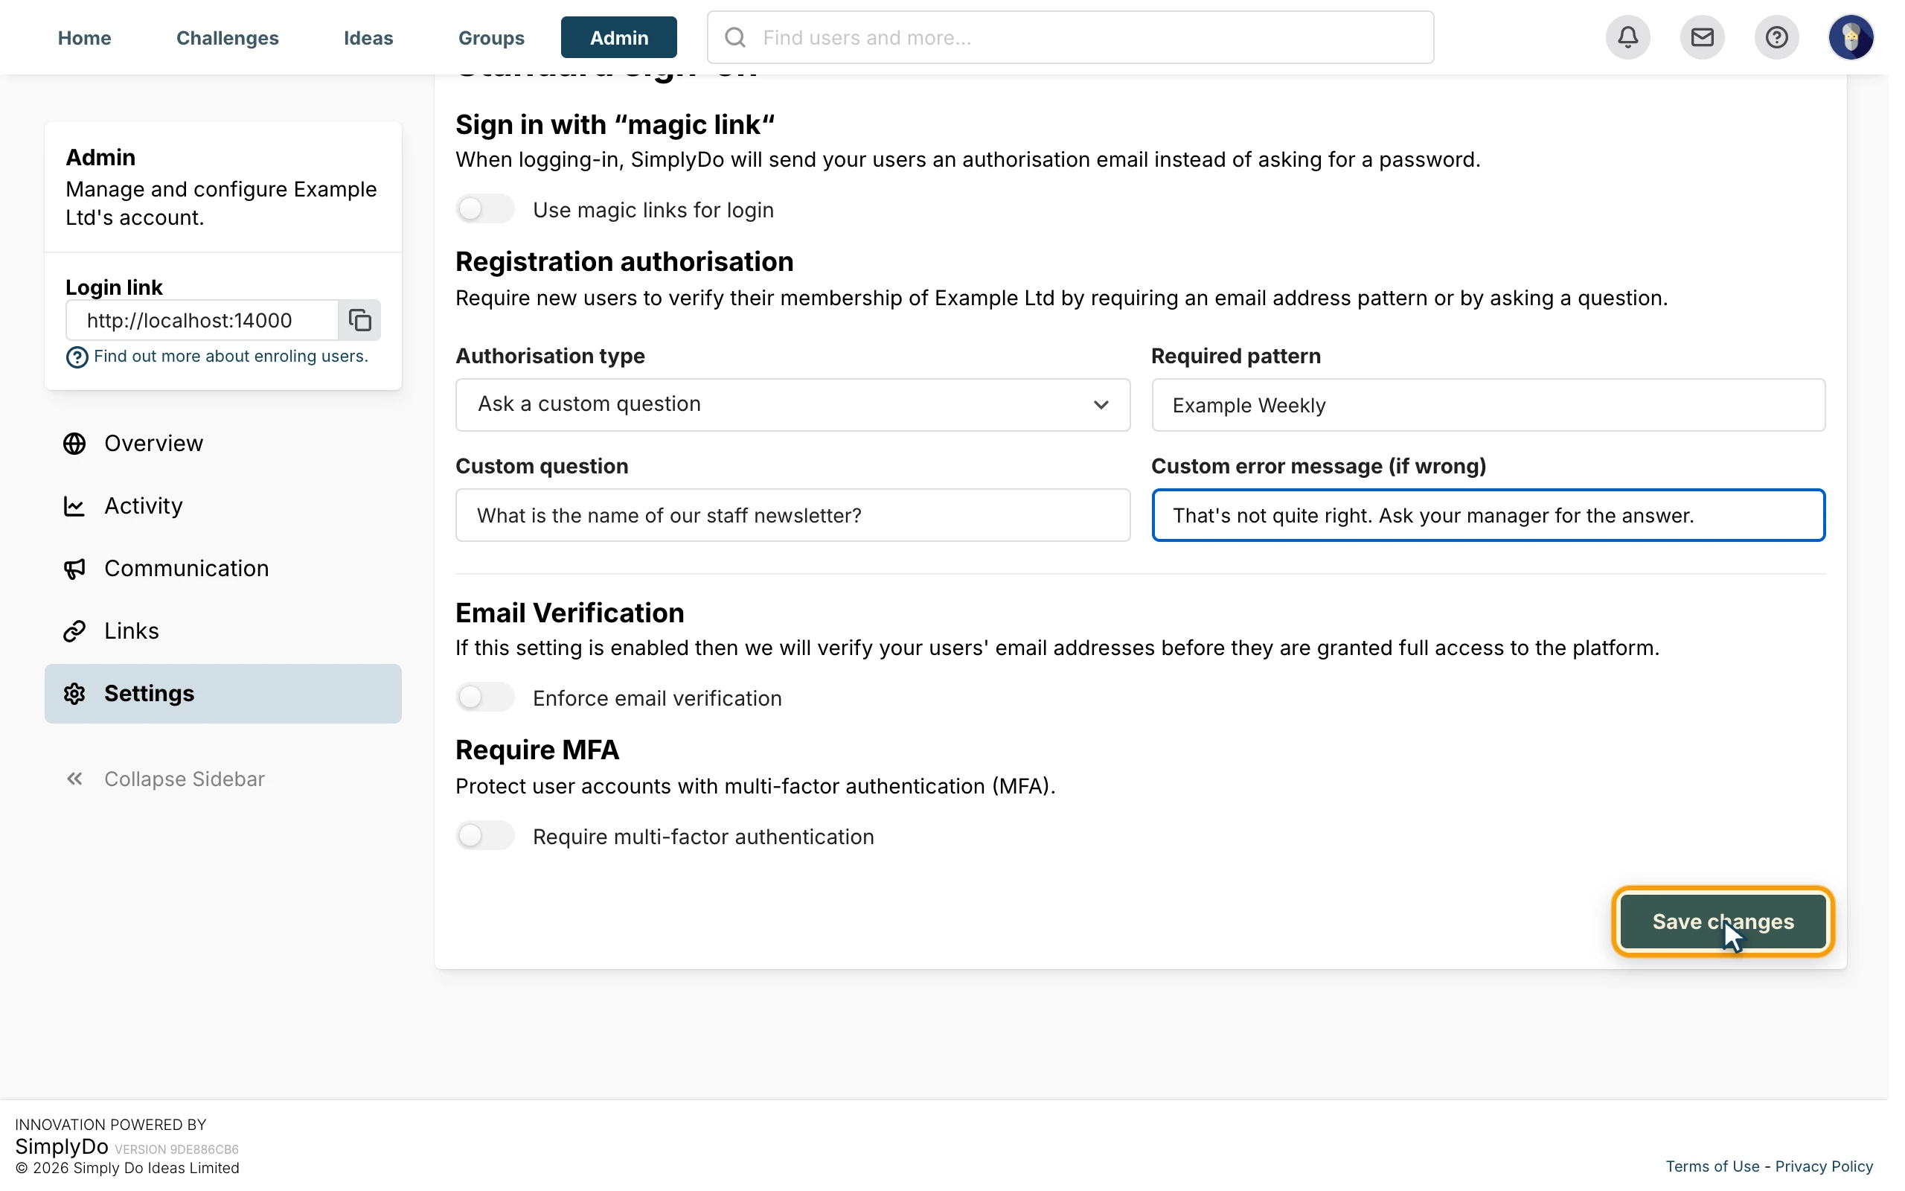Follow Find out more about enroling users link

(x=231, y=356)
